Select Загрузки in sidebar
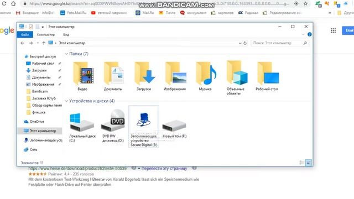 point(39,70)
